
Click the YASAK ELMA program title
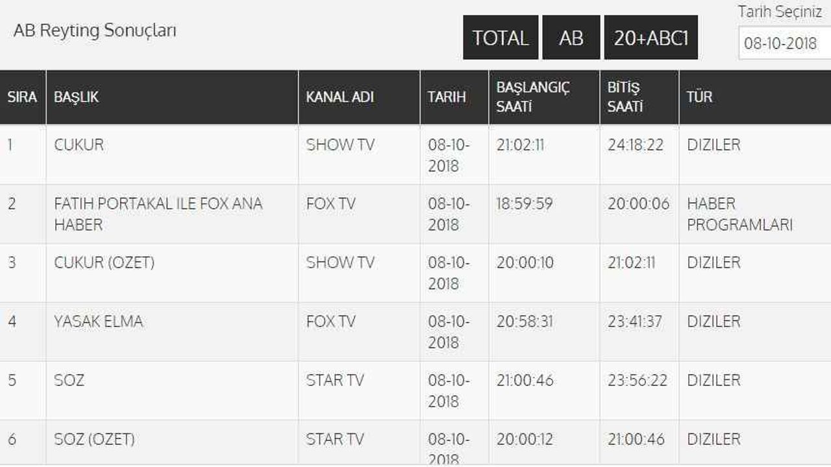(98, 322)
